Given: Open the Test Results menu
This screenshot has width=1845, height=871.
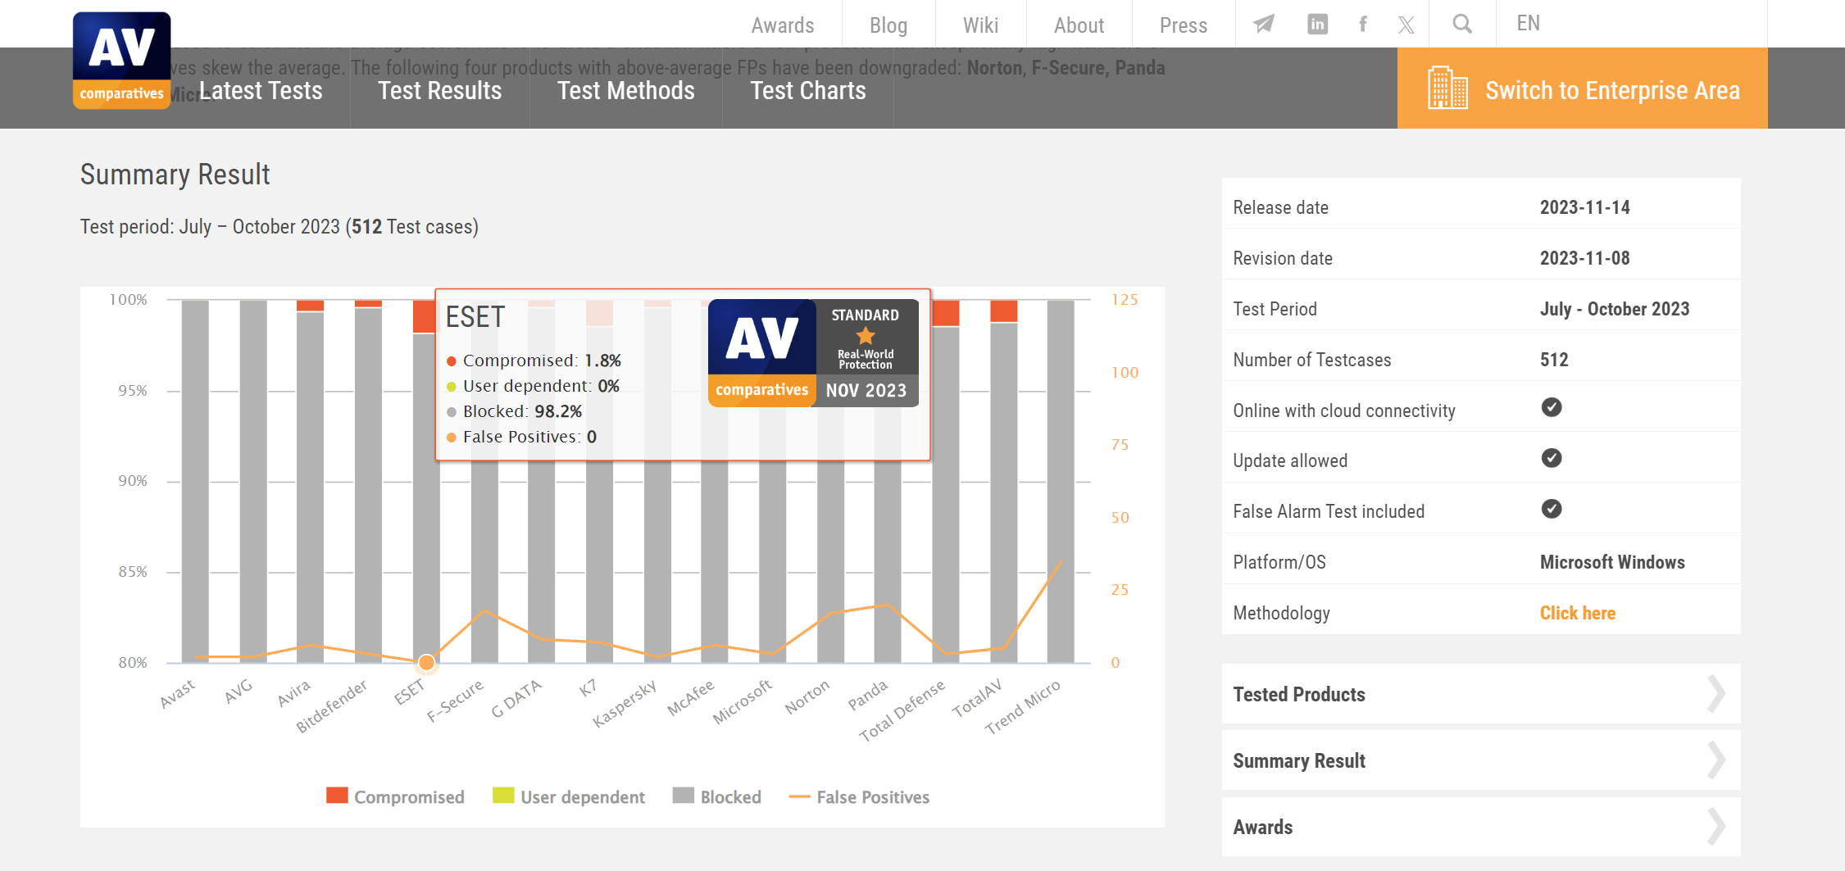Looking at the screenshot, I should click(x=439, y=90).
